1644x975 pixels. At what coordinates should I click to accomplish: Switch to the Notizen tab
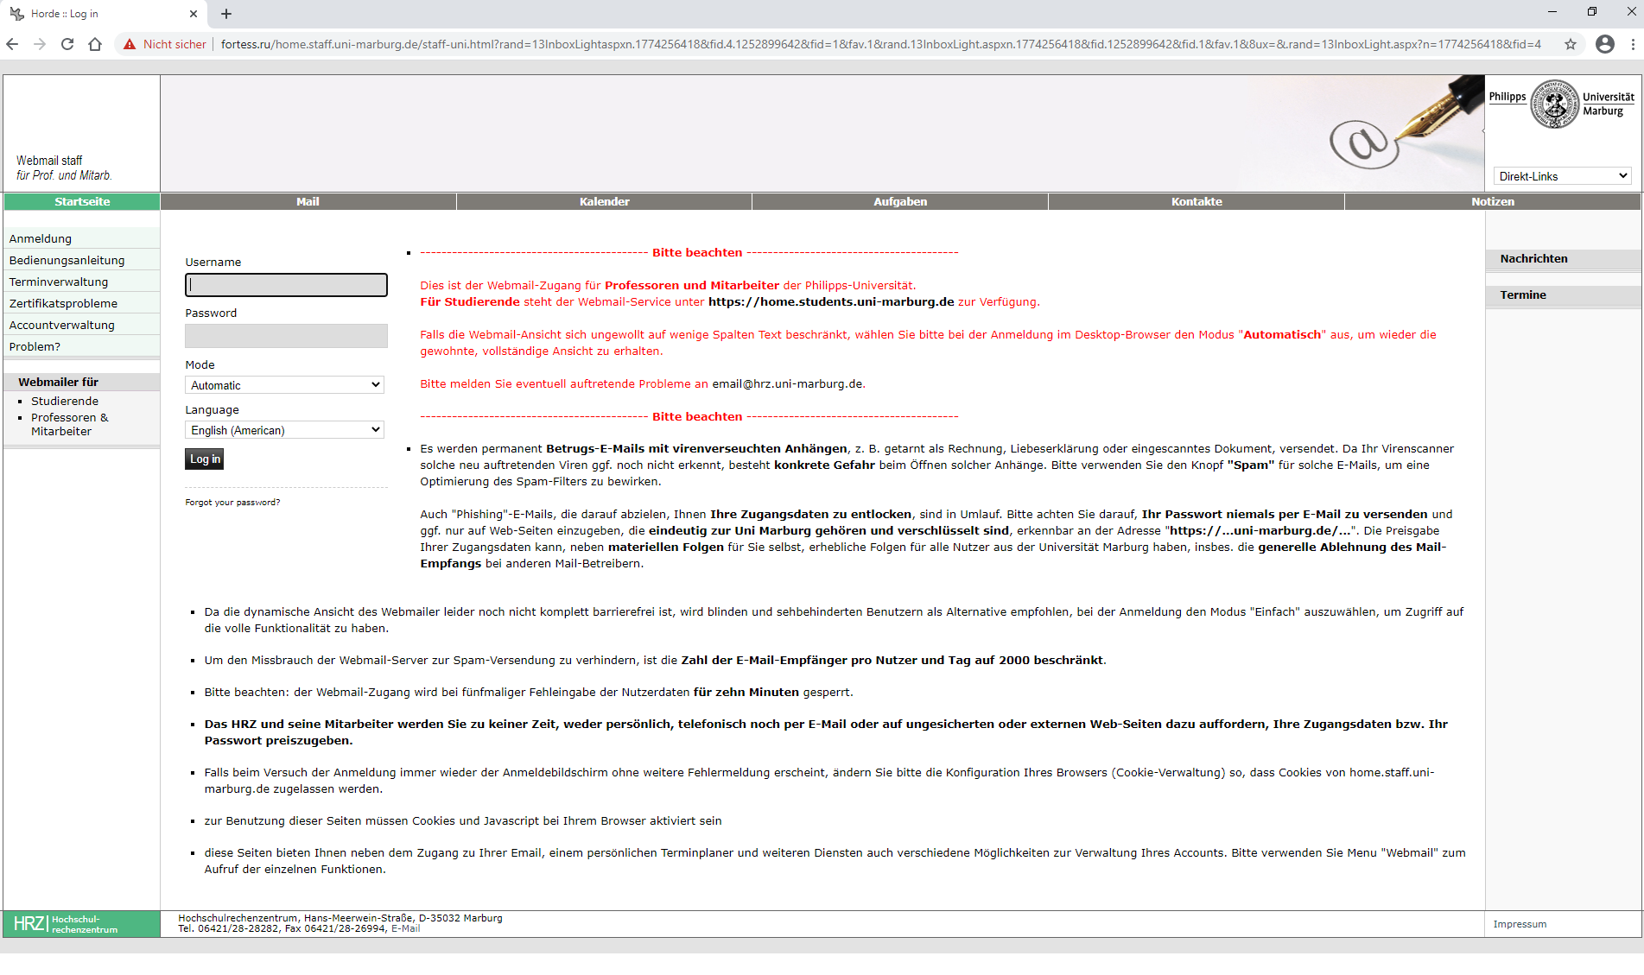pos(1493,202)
